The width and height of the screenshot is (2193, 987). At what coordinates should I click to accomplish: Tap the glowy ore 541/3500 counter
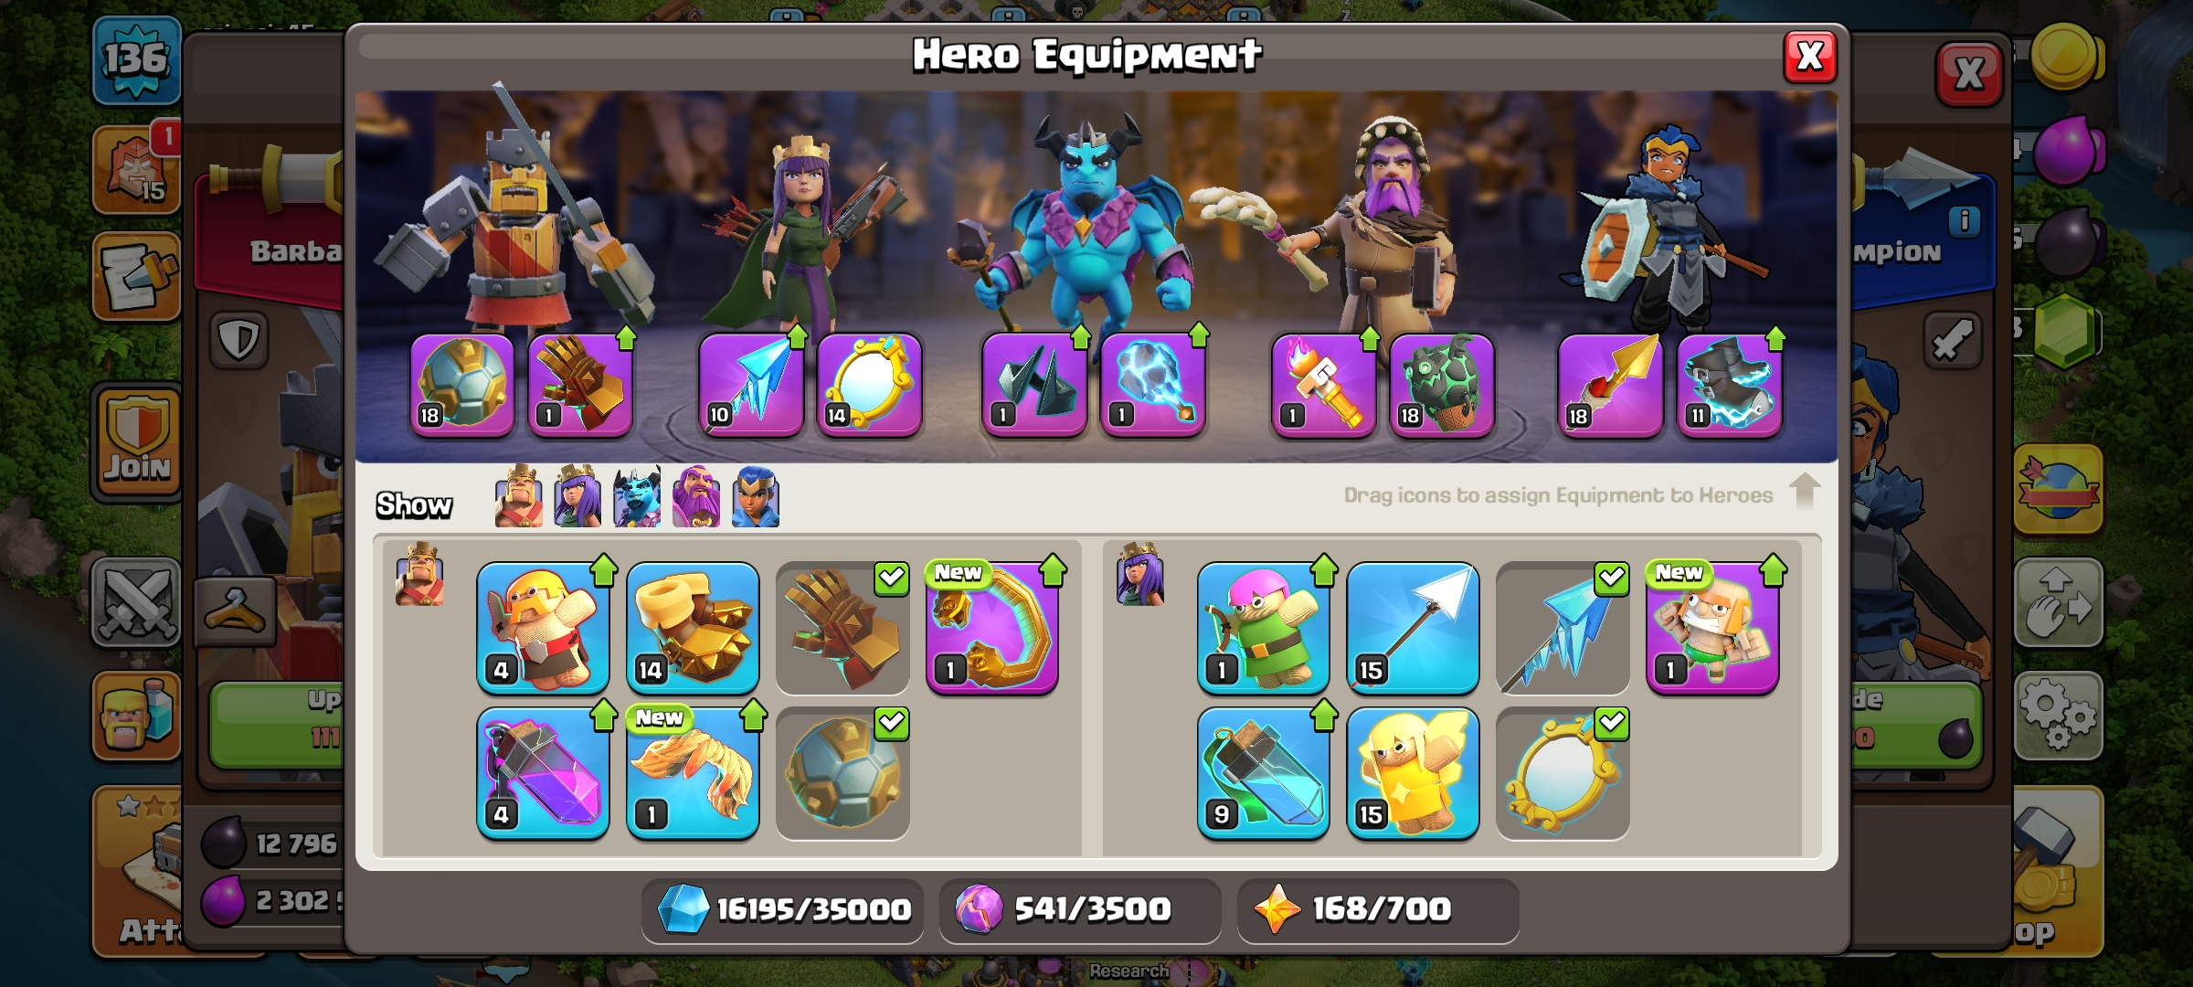pos(1080,910)
